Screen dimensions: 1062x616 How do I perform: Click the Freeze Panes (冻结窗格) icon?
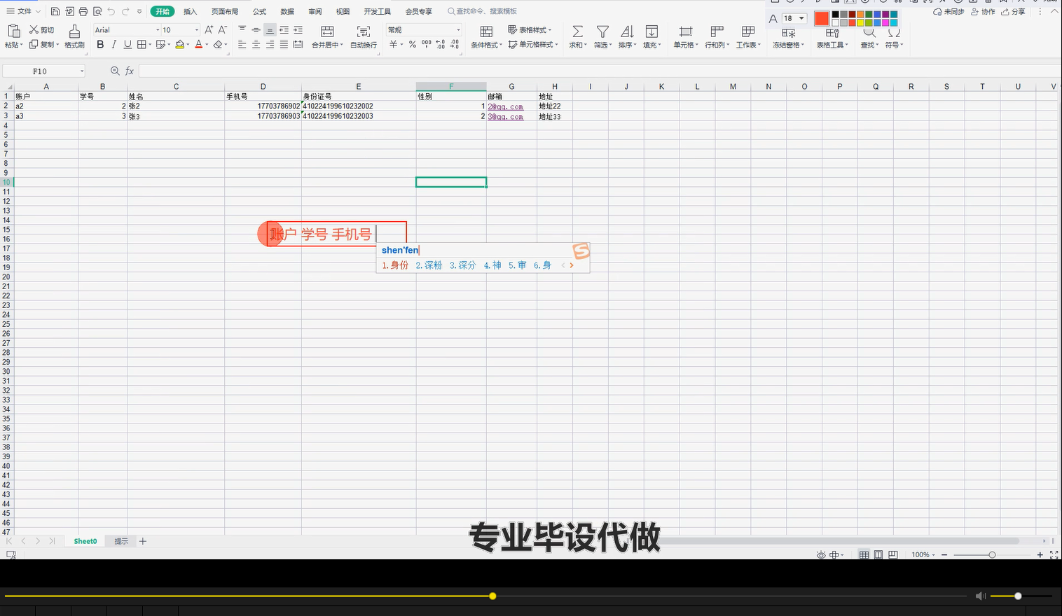point(789,33)
